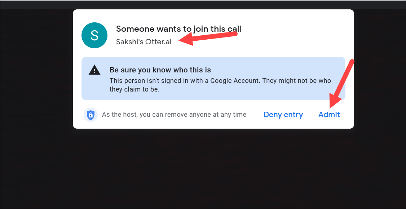
Task: Click the "As the host" notice text
Action: click(x=174, y=115)
